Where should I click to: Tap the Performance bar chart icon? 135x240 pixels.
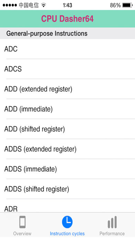coord(112,222)
